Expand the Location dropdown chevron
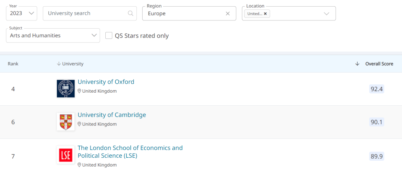This screenshot has height=173, width=402. (326, 14)
